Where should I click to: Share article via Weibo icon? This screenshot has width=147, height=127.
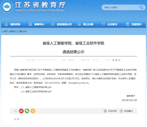pyautogui.click(x=21, y=111)
